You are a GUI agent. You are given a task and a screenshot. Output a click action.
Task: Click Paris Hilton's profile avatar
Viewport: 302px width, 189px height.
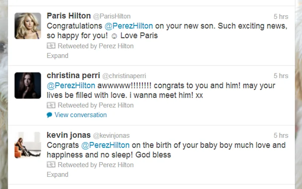coord(28,26)
